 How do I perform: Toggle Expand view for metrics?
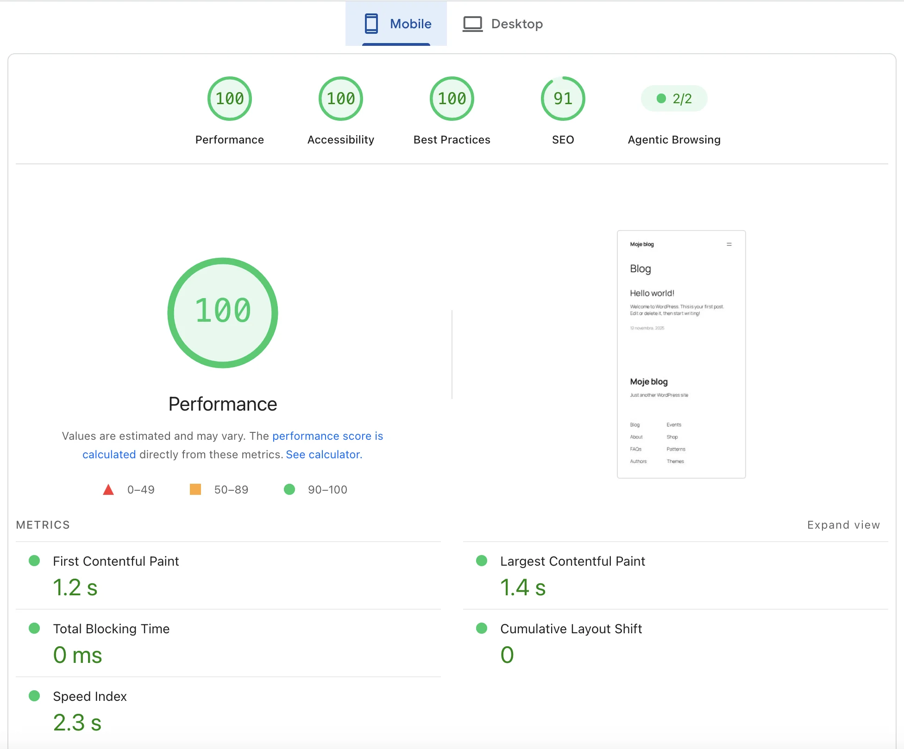point(843,525)
